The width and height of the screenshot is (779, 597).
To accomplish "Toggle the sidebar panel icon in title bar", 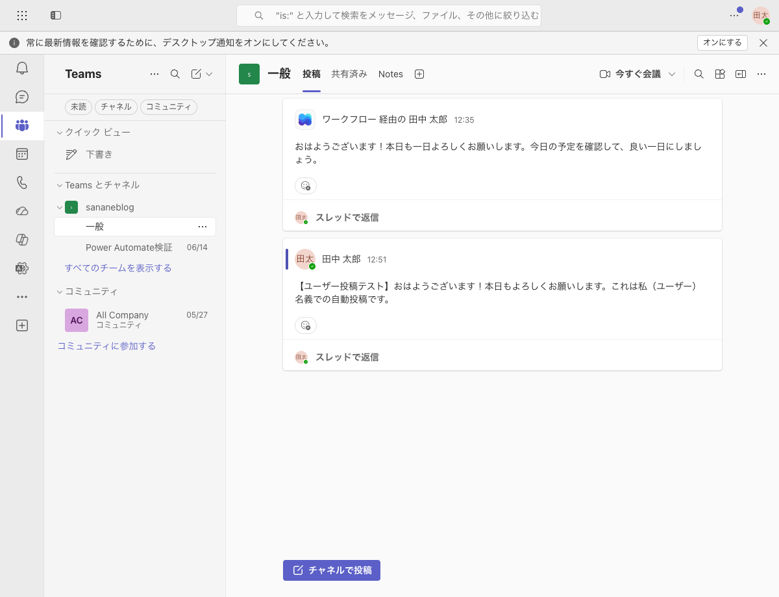I will coord(56,15).
